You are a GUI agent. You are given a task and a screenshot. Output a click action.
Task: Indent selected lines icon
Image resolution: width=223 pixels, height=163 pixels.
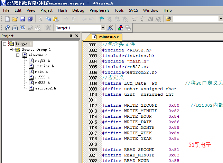click(x=135, y=19)
